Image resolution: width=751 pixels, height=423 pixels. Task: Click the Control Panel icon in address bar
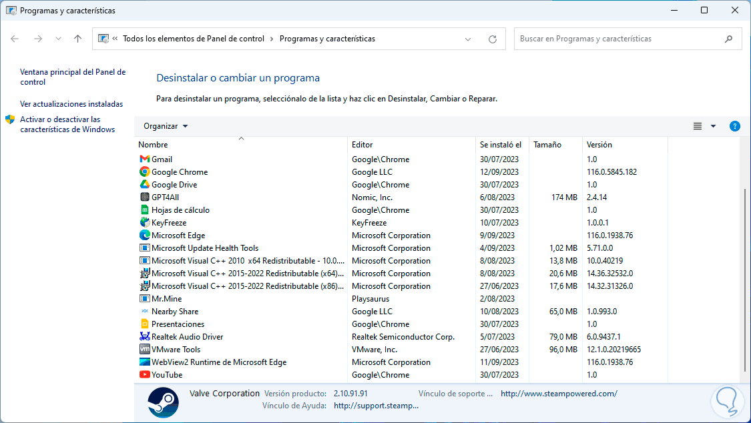point(103,39)
